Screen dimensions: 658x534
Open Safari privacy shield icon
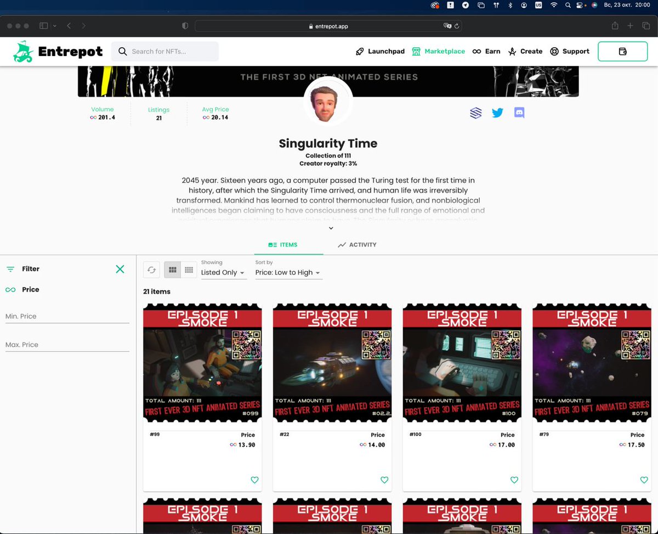(x=185, y=26)
